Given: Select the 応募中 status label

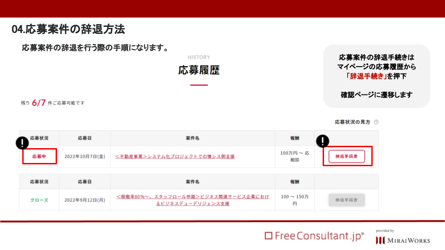Looking at the screenshot, I should click(39, 156).
